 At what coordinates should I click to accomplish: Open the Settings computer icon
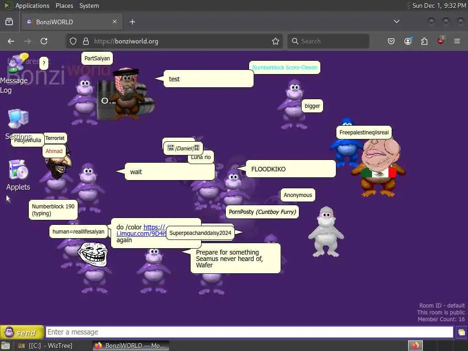tap(18, 119)
